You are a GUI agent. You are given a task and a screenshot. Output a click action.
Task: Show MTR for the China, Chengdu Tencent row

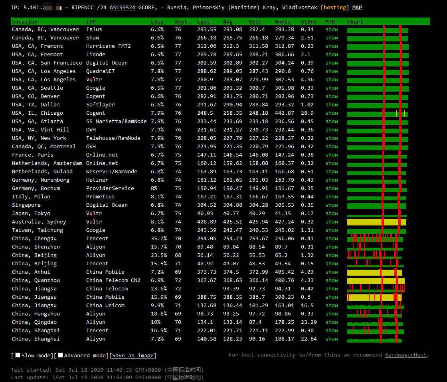click(x=331, y=238)
